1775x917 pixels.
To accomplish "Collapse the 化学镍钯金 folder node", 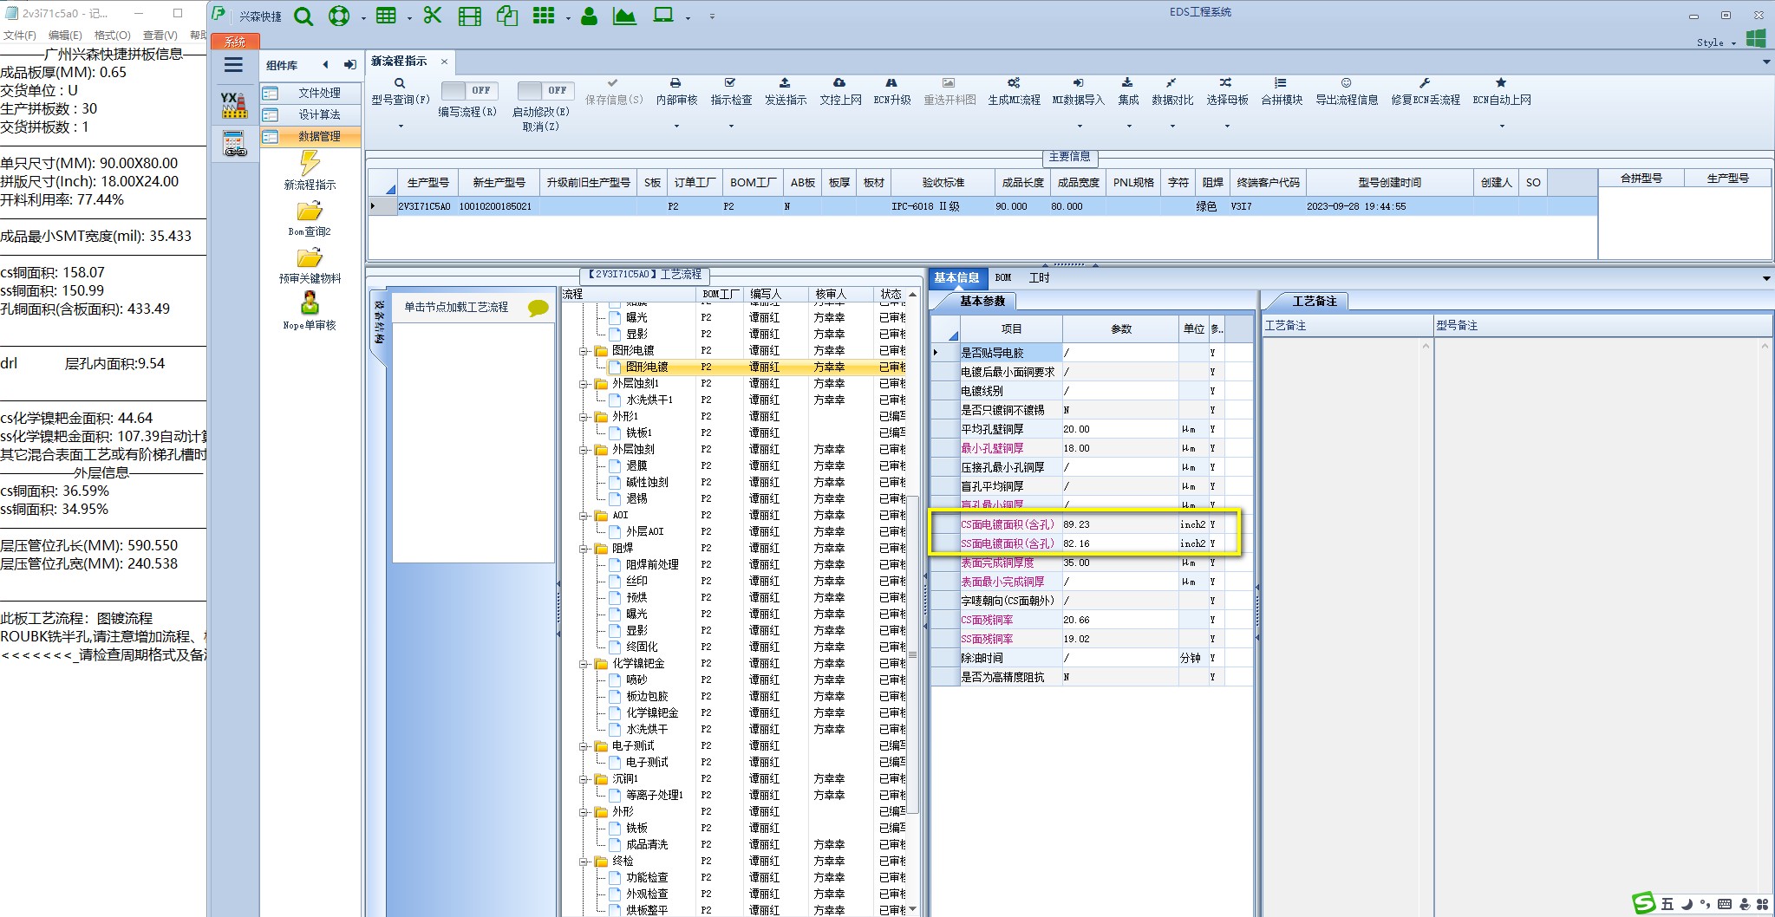I will [584, 664].
